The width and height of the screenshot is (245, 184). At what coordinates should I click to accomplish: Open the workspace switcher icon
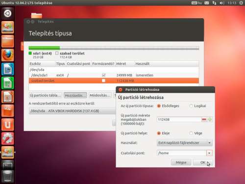[7, 165]
